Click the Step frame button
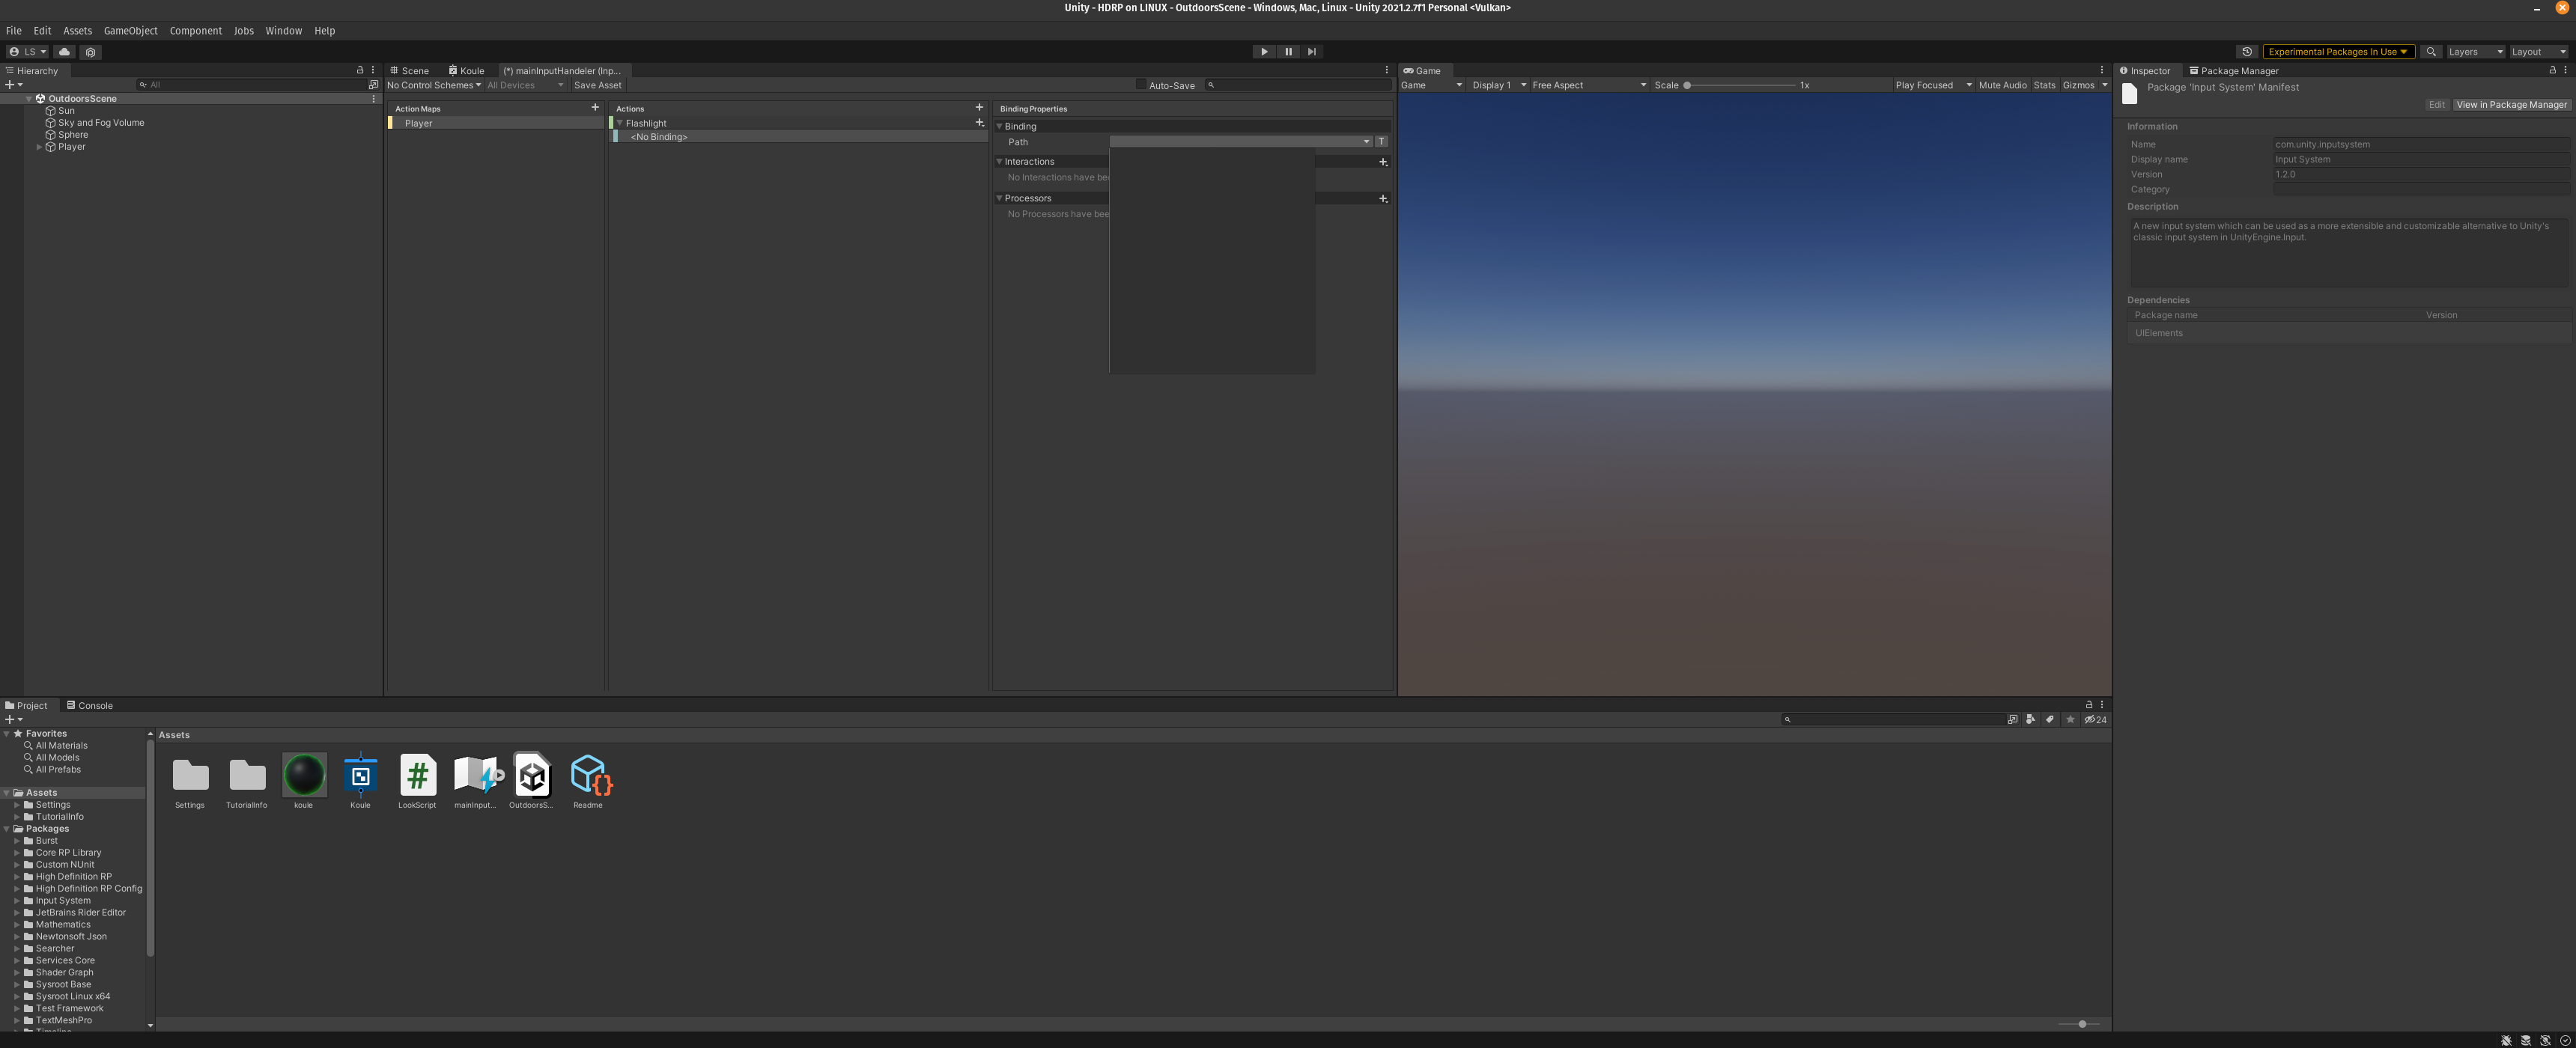Viewport: 2576px width, 1048px height. click(x=1311, y=52)
